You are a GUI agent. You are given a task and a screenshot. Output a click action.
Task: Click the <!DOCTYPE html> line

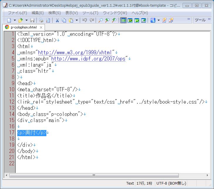tap(37, 40)
